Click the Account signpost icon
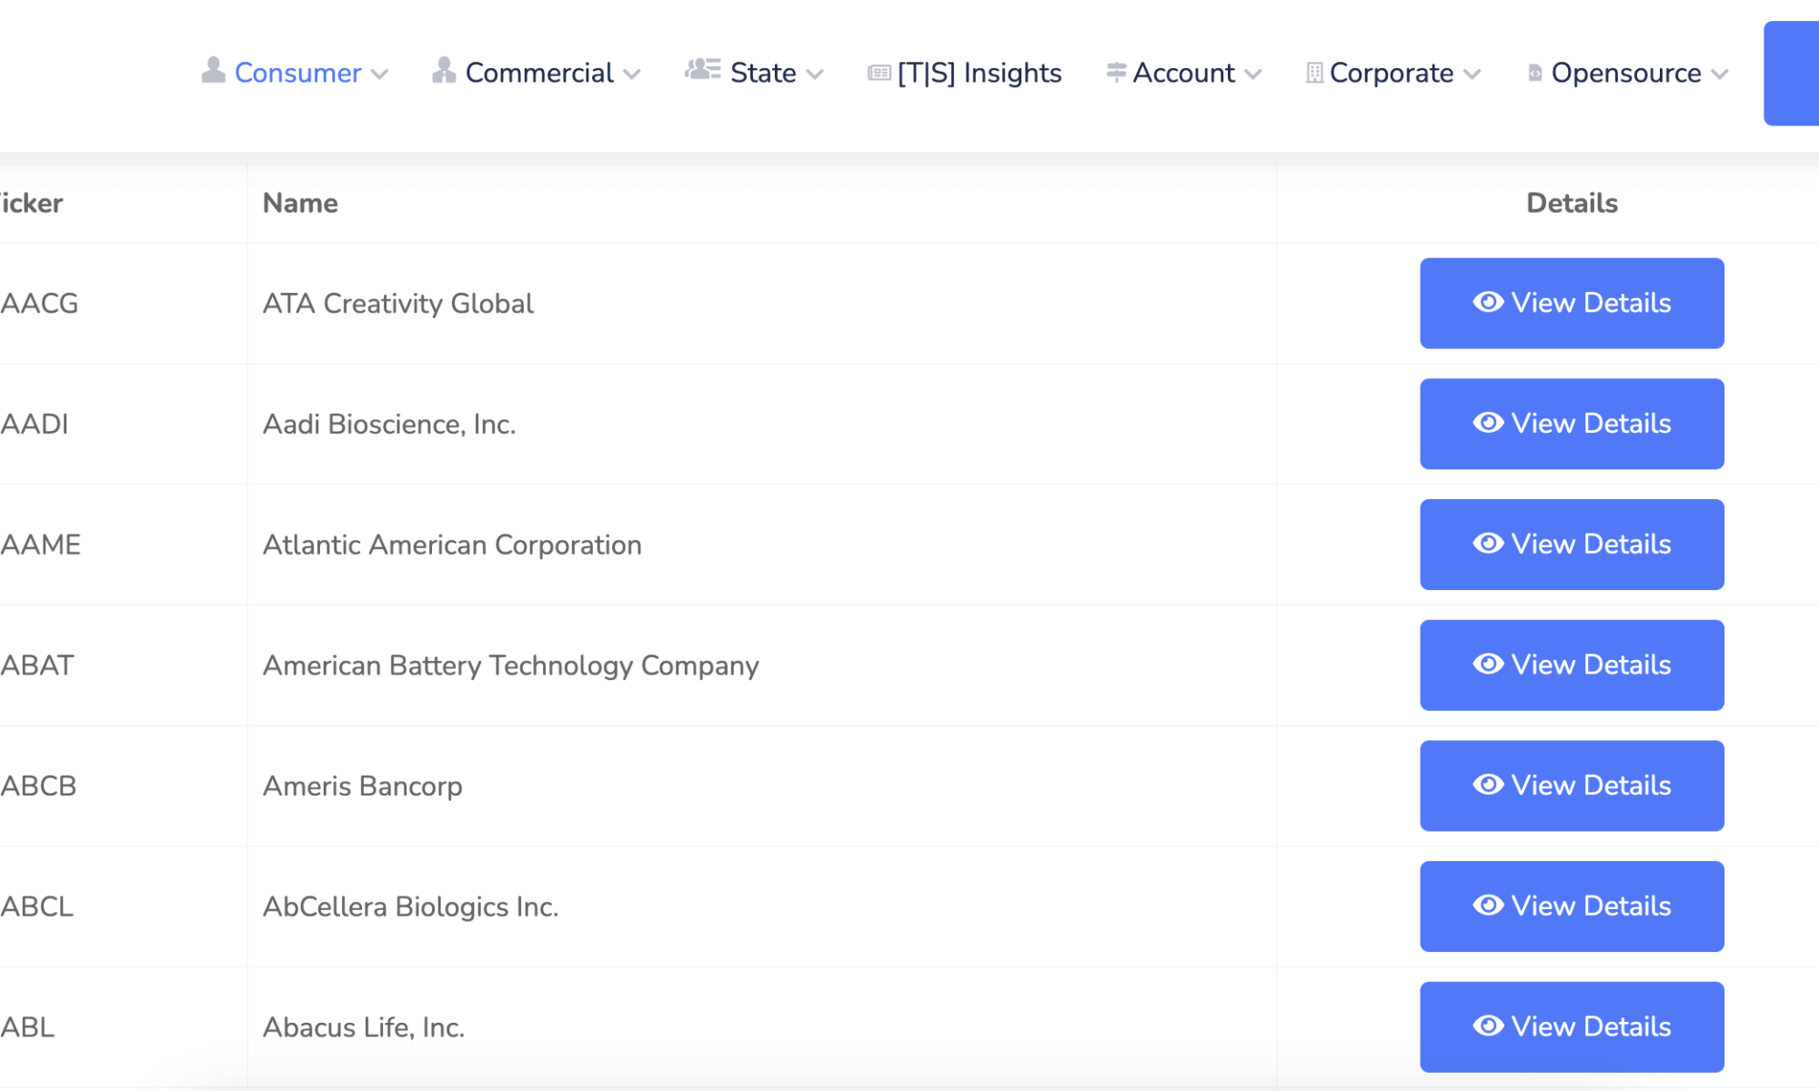 1116,72
